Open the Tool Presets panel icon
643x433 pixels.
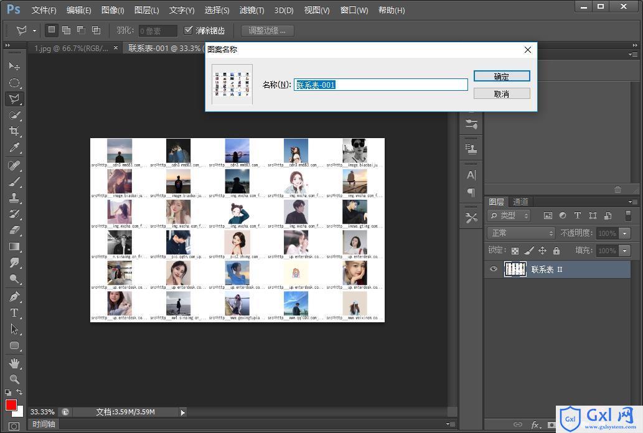(x=471, y=218)
